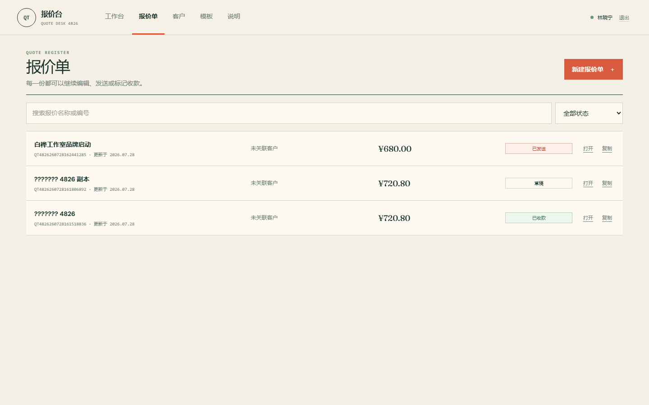Click user name 林晓宁
Viewport: 649px width, 405px height.
tap(605, 18)
